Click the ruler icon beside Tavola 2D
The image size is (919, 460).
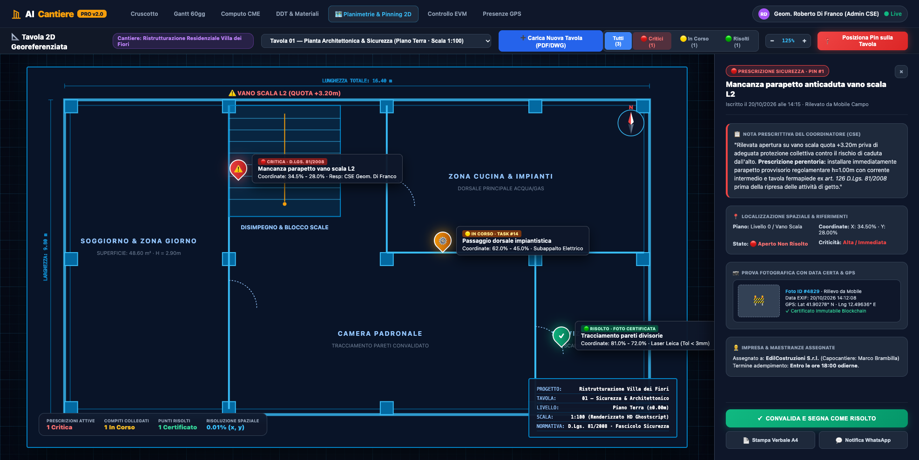coord(15,37)
